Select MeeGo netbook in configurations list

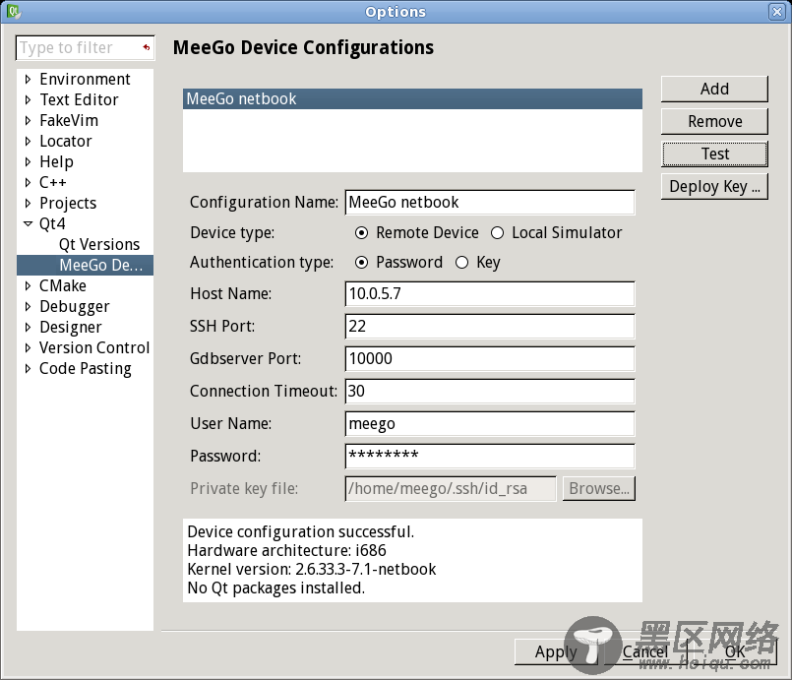(x=412, y=99)
